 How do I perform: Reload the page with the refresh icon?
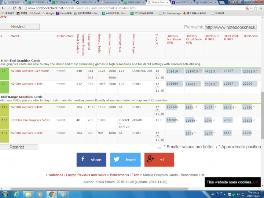[14, 8]
